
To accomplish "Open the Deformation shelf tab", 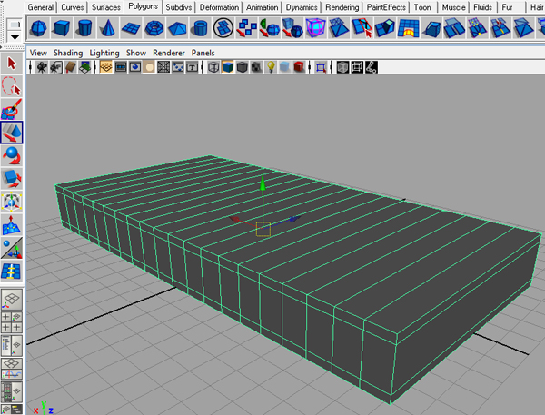I will coord(219,6).
